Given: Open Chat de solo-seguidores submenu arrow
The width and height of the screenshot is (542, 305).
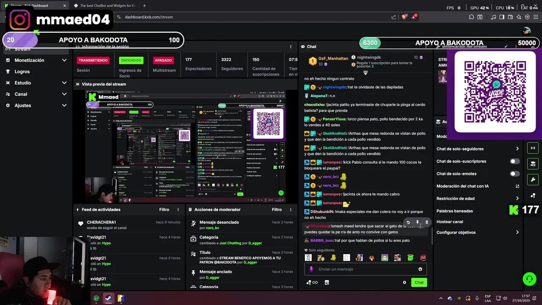Looking at the screenshot, I should pos(517,149).
